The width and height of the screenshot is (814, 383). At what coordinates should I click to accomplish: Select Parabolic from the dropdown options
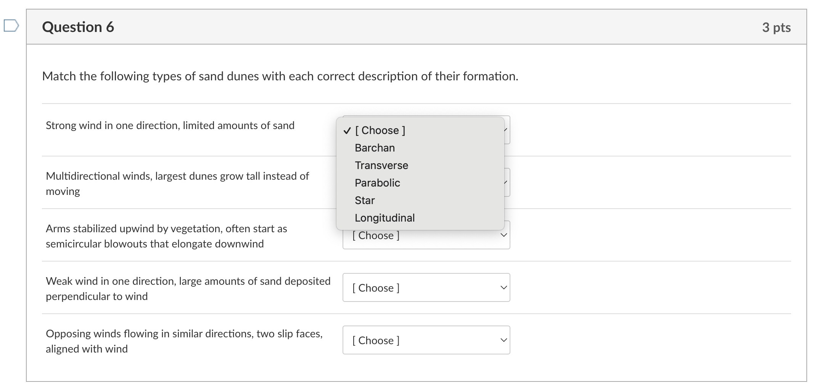pos(377,183)
